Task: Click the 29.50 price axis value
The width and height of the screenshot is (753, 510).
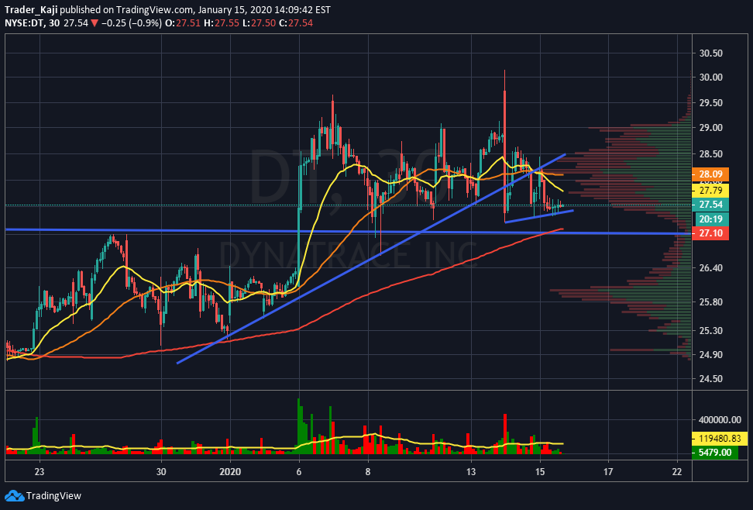Action: click(710, 103)
